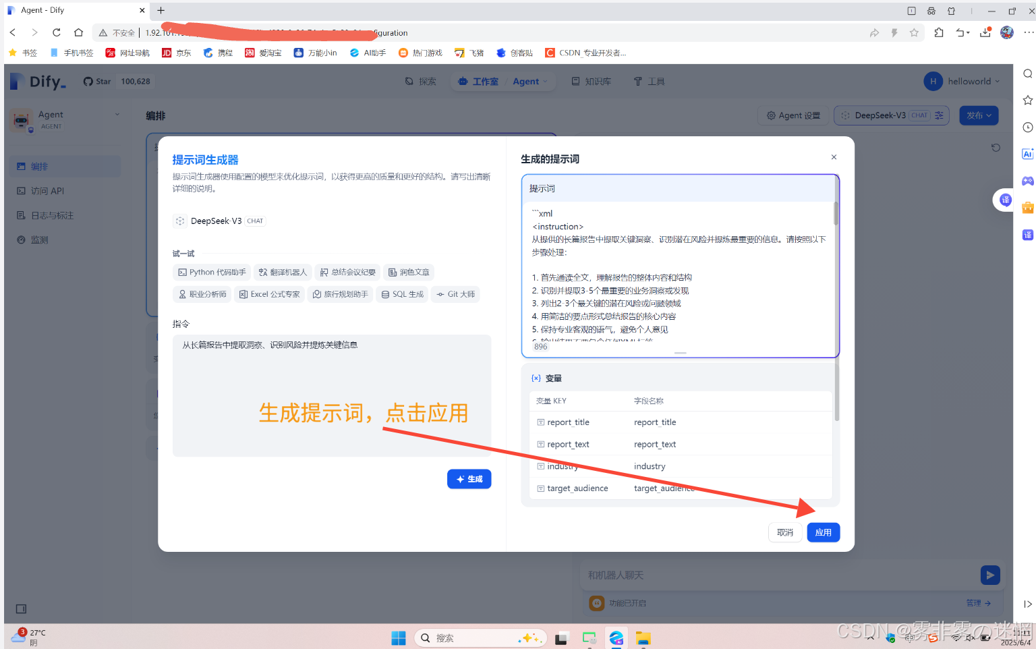
Task: Open the 访问 API sidebar item
Action: tap(65, 191)
